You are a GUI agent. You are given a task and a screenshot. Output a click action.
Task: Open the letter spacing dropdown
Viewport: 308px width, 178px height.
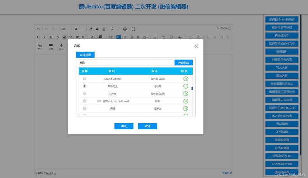click(x=181, y=37)
